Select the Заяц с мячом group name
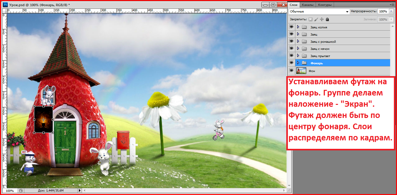The width and height of the screenshot is (397, 195). click(x=320, y=49)
